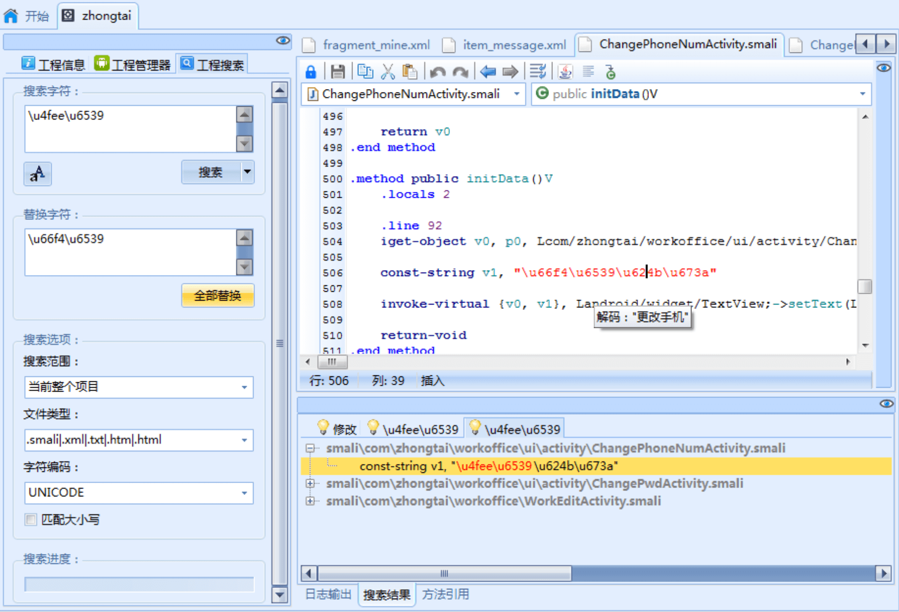Redo the edit with redo arrow
The image size is (899, 612).
click(x=460, y=72)
